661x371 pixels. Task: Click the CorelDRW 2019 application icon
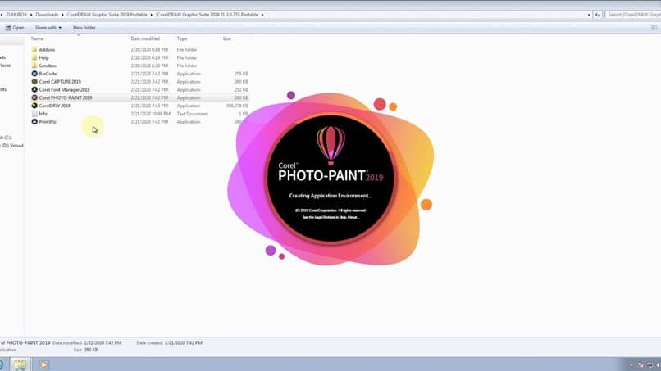point(34,106)
